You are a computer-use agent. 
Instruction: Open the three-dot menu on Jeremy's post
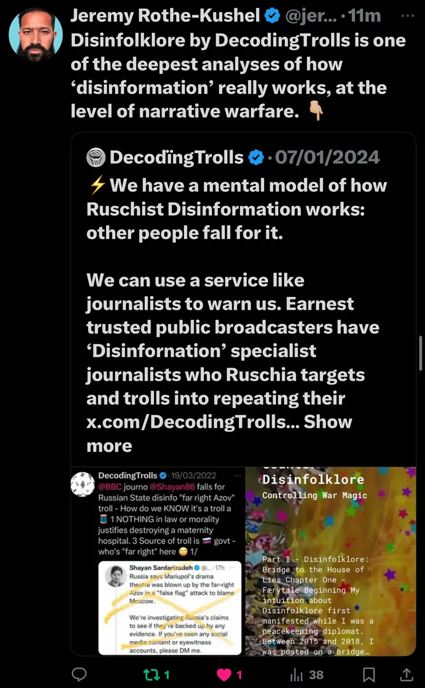pyautogui.click(x=407, y=16)
